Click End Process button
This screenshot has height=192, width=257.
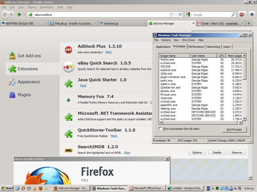[x=234, y=129]
